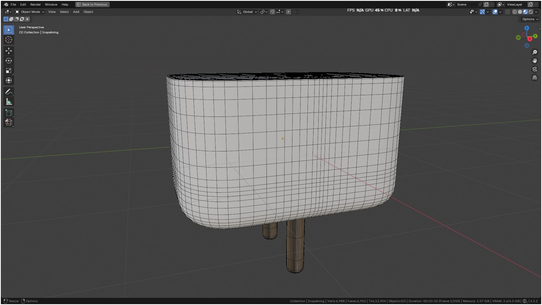Select the 3D Cursor tool
The image size is (542, 305).
(x=9, y=40)
